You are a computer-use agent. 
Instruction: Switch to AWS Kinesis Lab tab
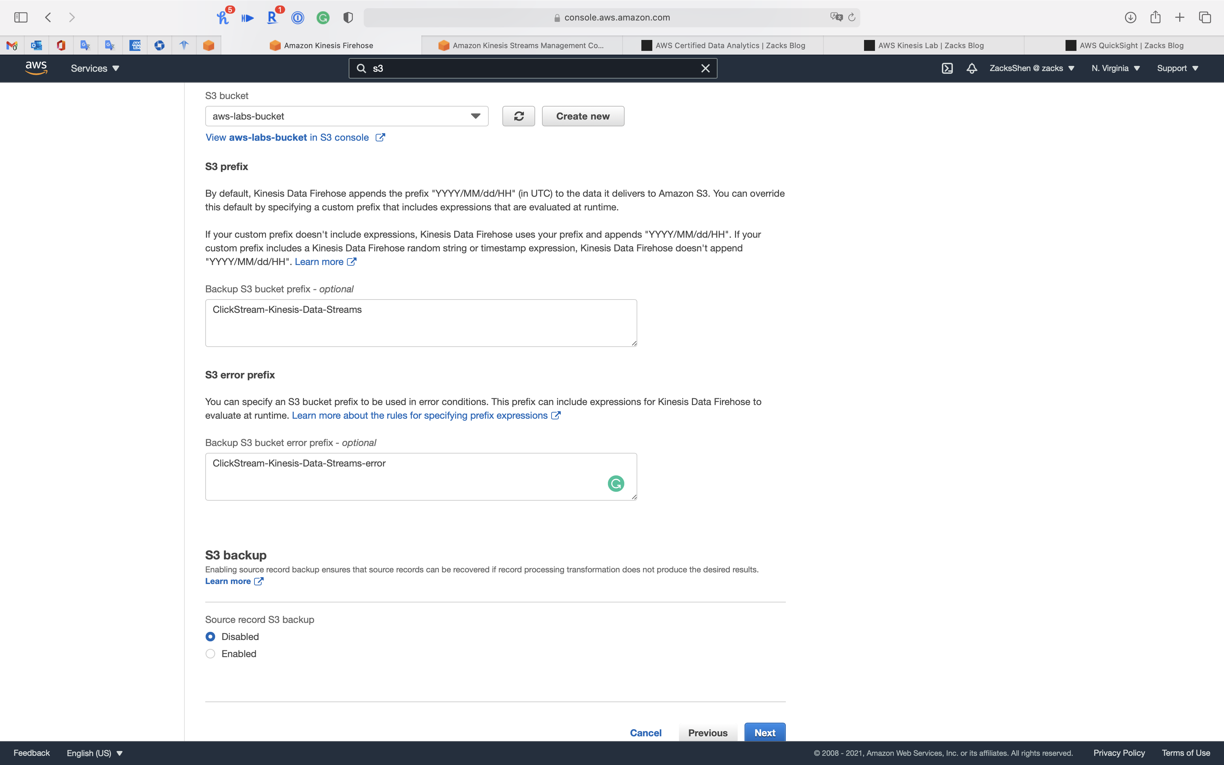pyautogui.click(x=923, y=45)
